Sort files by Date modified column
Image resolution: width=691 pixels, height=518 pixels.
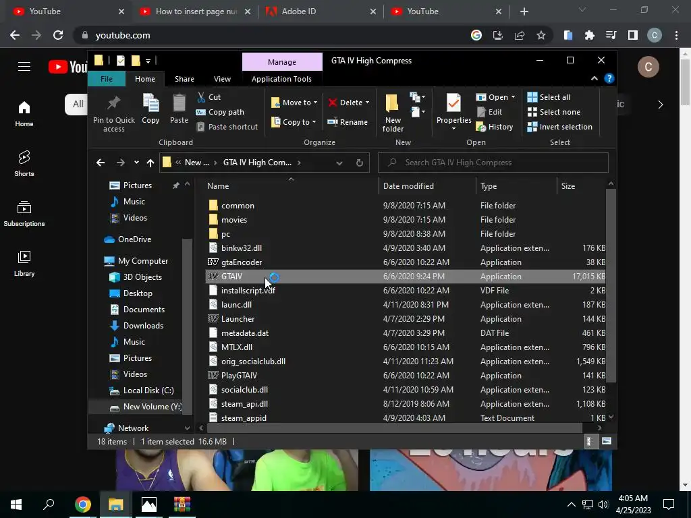pyautogui.click(x=427, y=186)
